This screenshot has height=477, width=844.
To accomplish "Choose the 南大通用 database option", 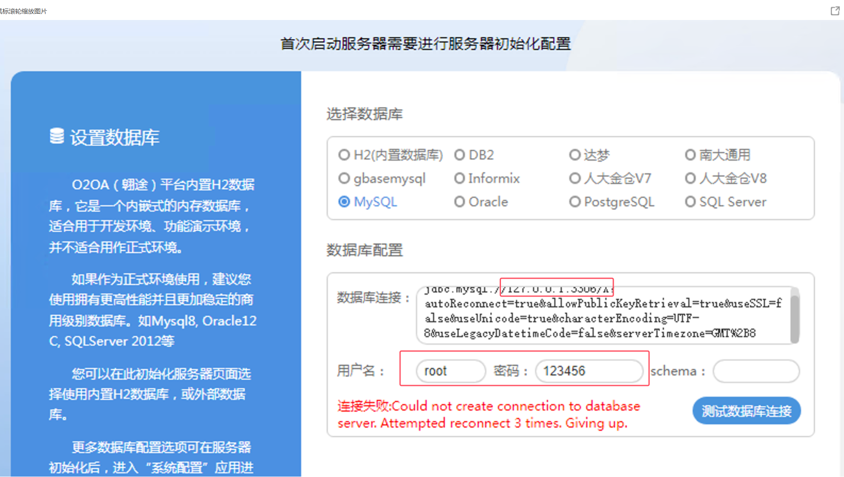I will pyautogui.click(x=690, y=155).
